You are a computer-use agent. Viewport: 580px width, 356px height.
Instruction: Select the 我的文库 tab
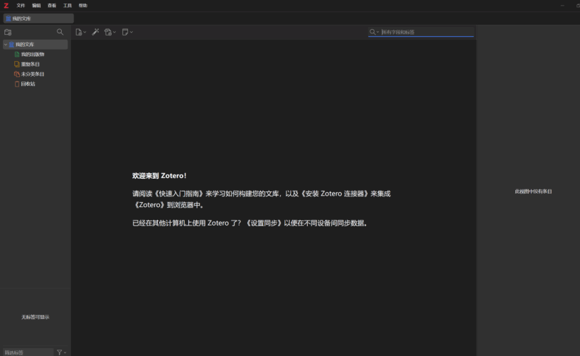pyautogui.click(x=38, y=18)
